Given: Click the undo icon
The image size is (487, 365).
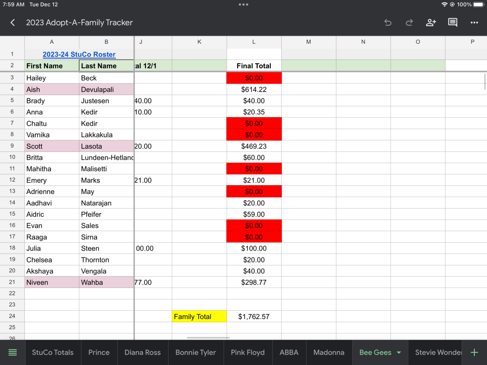Looking at the screenshot, I should [388, 23].
